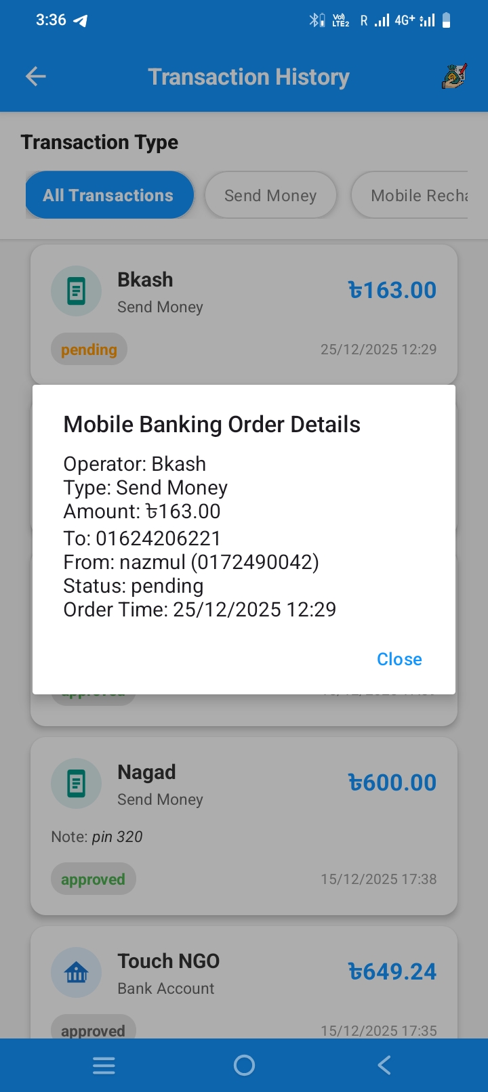Open Android recent apps menu button
488x1092 pixels.
click(x=104, y=1066)
